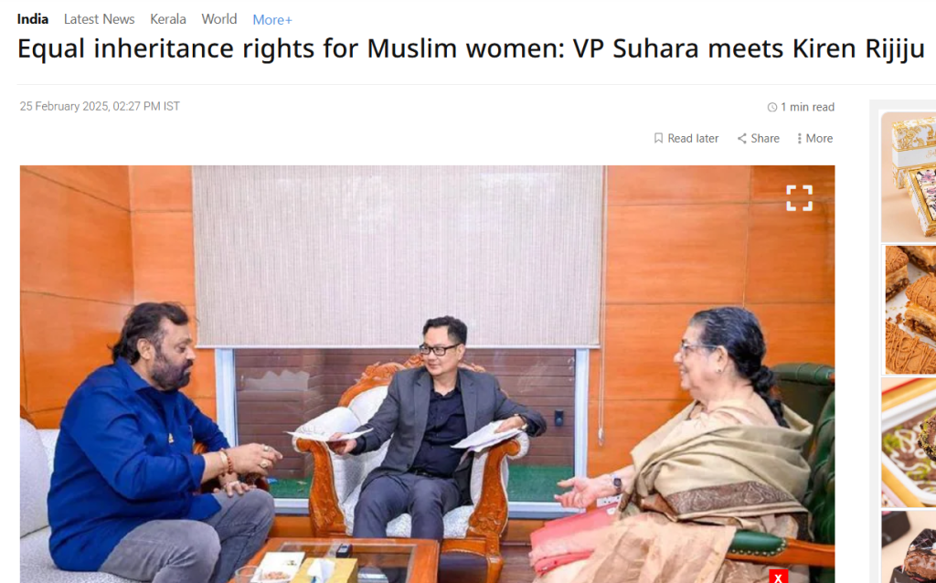Viewport: 936px width, 583px height.
Task: Click the clock icon by read time
Action: [x=771, y=108]
